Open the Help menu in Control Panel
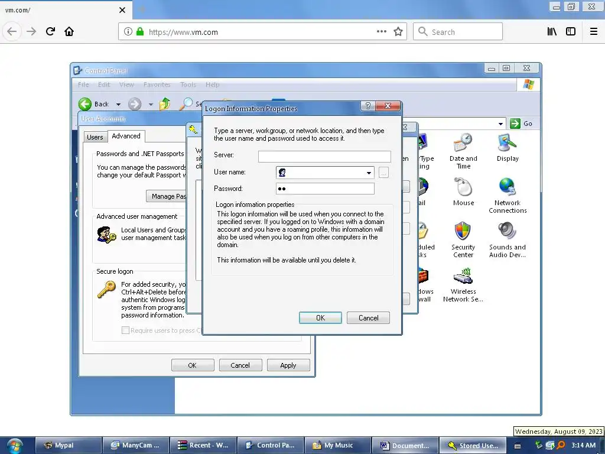605x454 pixels. click(x=212, y=85)
